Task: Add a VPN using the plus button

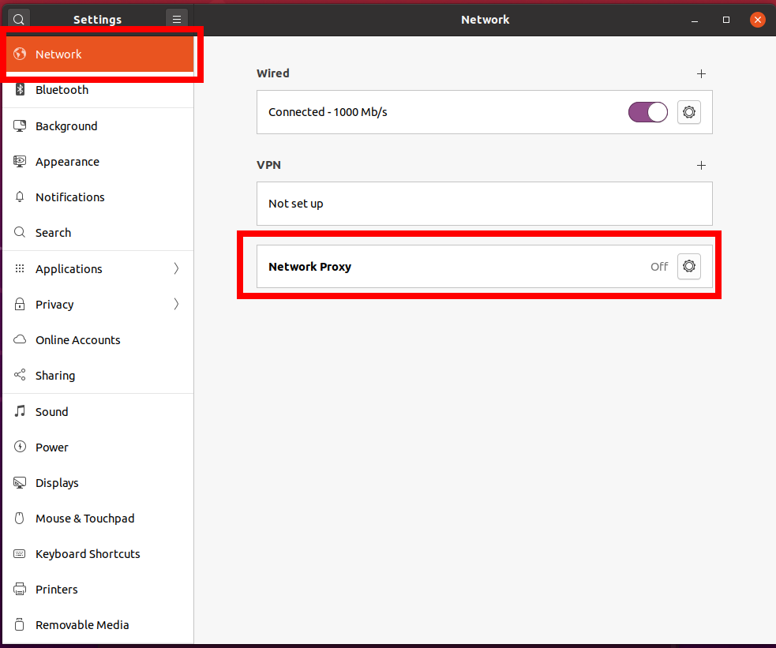Action: pos(701,165)
